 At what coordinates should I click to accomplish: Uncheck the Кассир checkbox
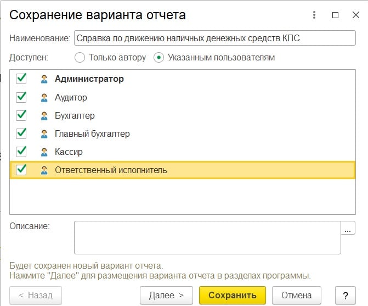pyautogui.click(x=21, y=151)
